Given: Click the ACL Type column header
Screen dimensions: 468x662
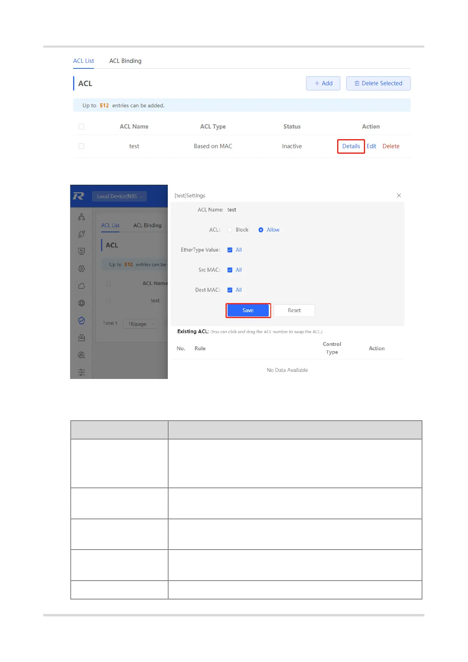Looking at the screenshot, I should (x=213, y=127).
